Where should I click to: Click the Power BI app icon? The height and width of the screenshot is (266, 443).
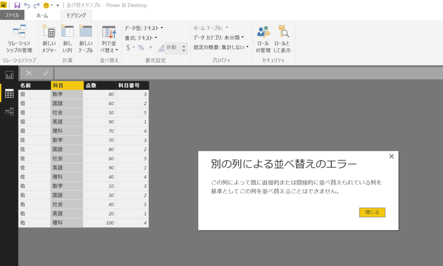pos(3,5)
